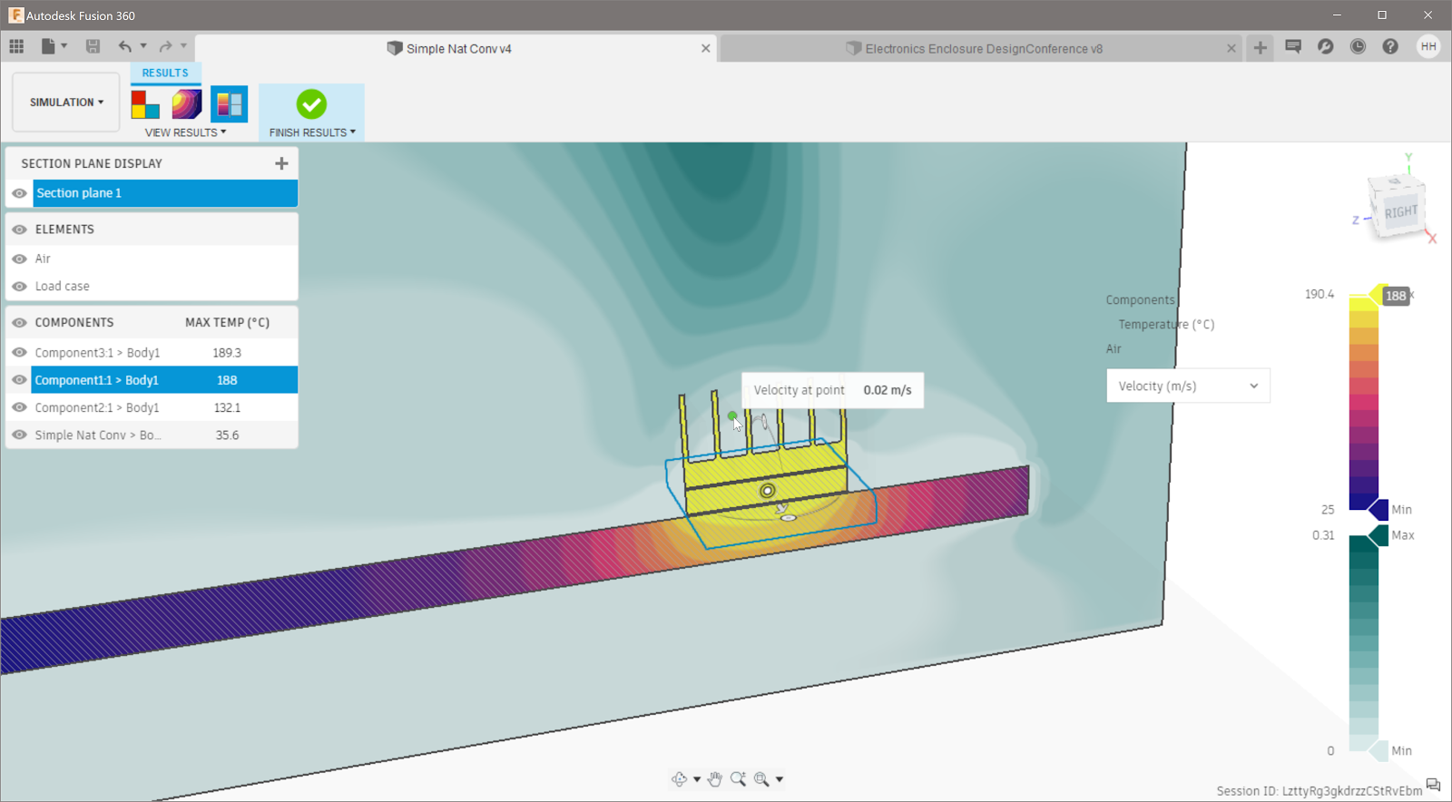Screen dimensions: 1452x802
Task: Select the Component3:1 > Body1 row
Action: coord(165,352)
